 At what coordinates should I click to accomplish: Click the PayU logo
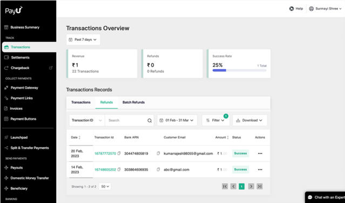pyautogui.click(x=13, y=10)
